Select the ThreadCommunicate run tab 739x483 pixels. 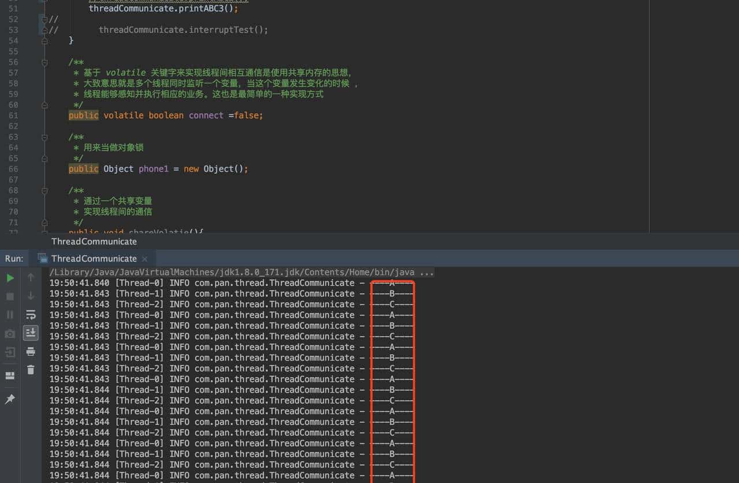94,258
